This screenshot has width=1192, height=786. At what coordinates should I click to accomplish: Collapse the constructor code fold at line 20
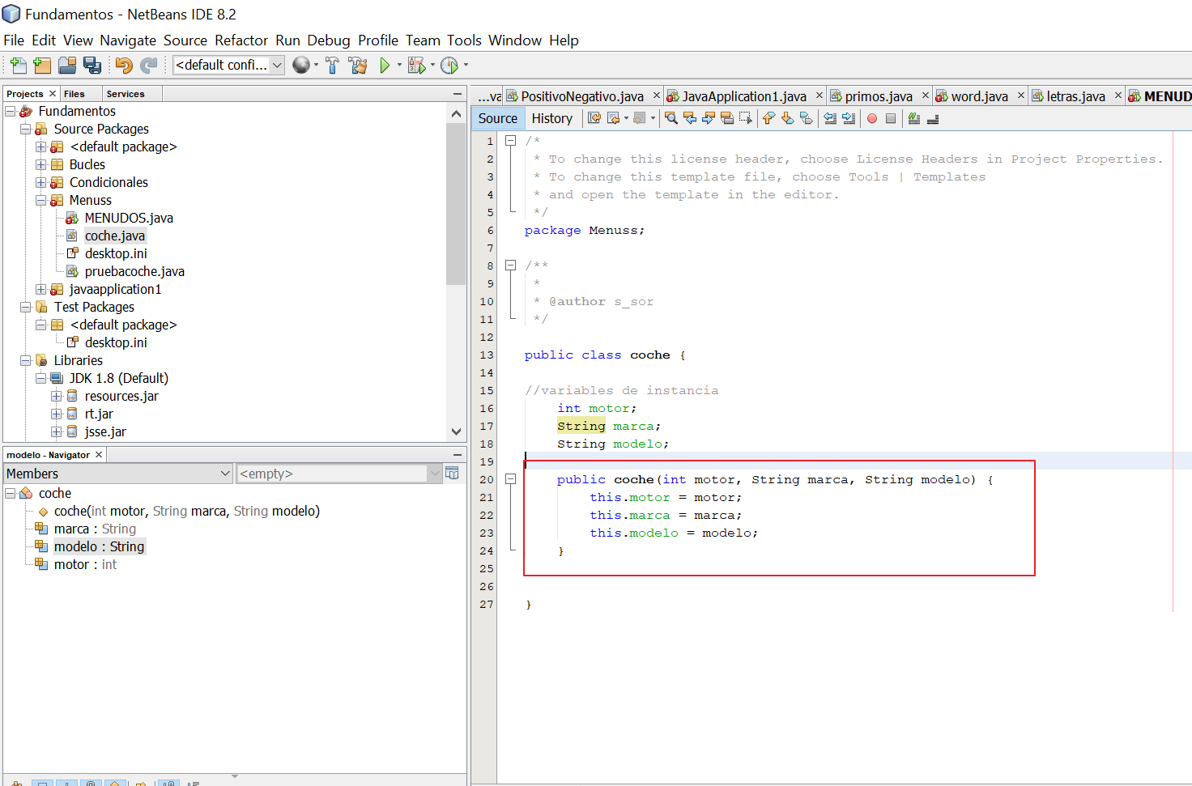click(511, 479)
